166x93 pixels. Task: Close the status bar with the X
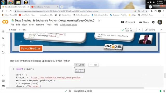click(x=164, y=91)
